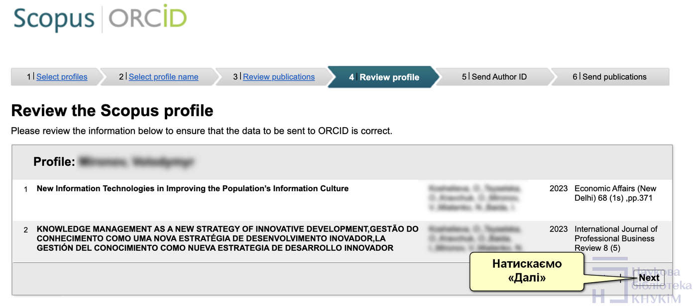Click the 'New Information Technologies' publication title
This screenshot has height=308, width=697.
point(193,189)
